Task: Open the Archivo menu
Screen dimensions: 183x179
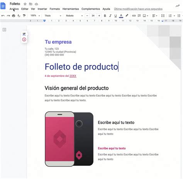Action: [14, 9]
